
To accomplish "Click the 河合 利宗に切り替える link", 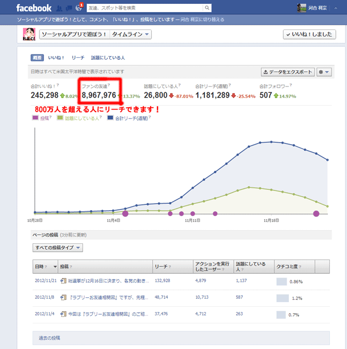I will pos(202,20).
